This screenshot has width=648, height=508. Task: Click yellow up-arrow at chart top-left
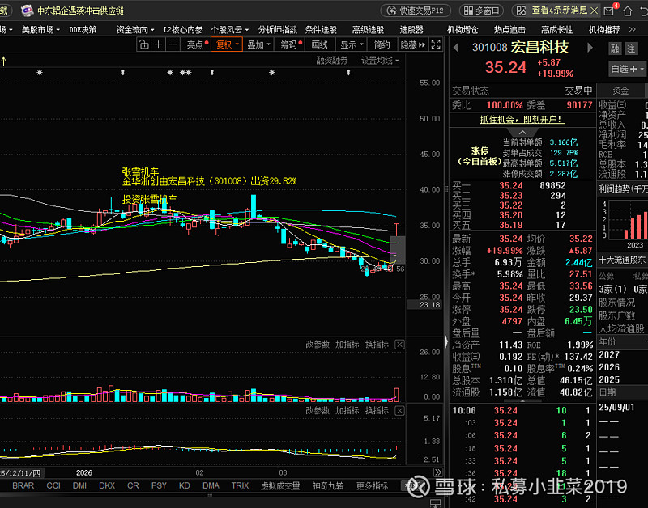click(4, 61)
